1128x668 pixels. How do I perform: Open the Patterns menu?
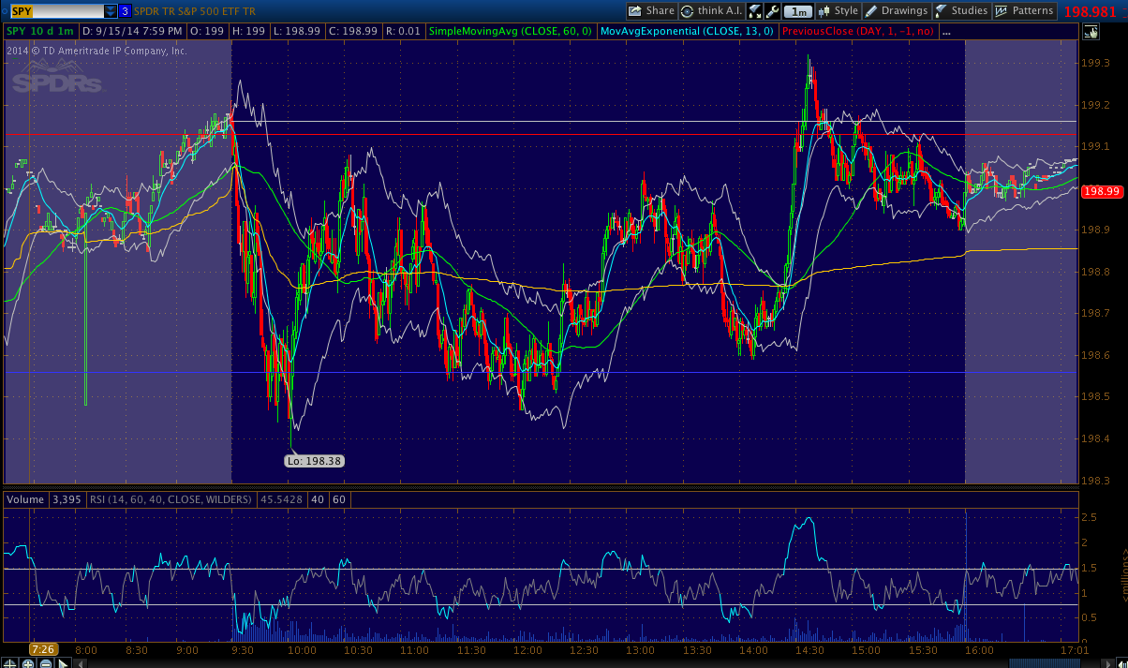pos(1024,11)
